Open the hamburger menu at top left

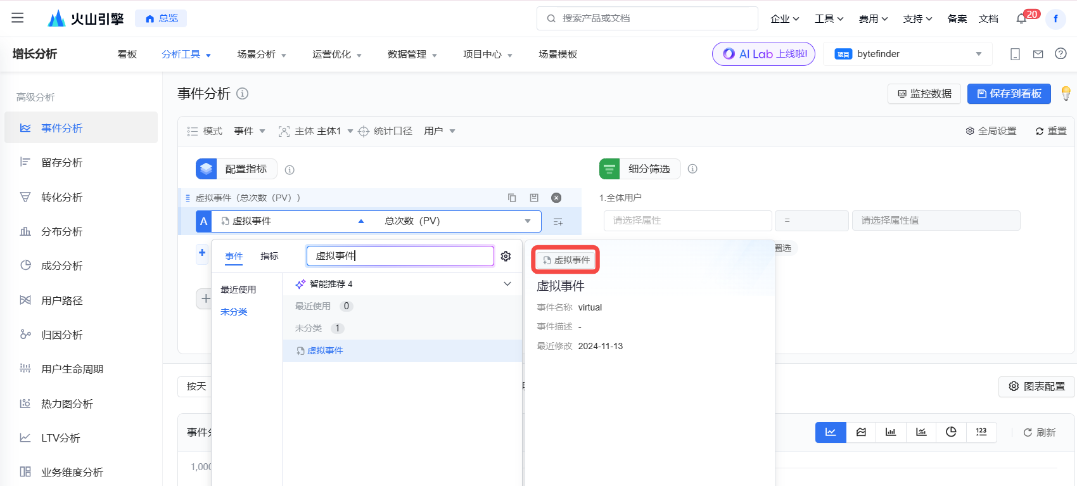18,18
